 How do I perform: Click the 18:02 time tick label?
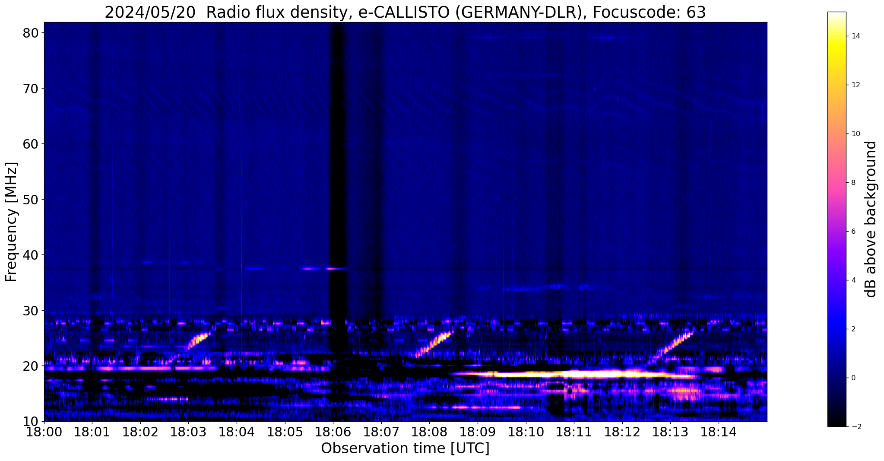point(140,432)
